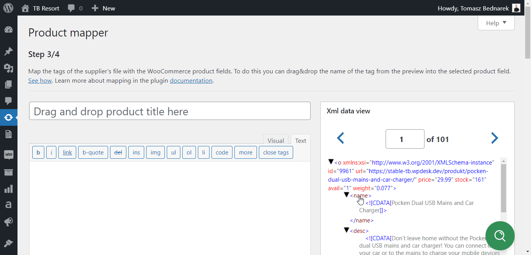Expand the Help dropdown

click(496, 23)
